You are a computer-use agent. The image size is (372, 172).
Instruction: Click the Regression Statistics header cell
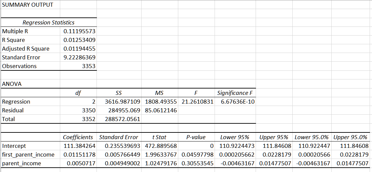(48, 22)
